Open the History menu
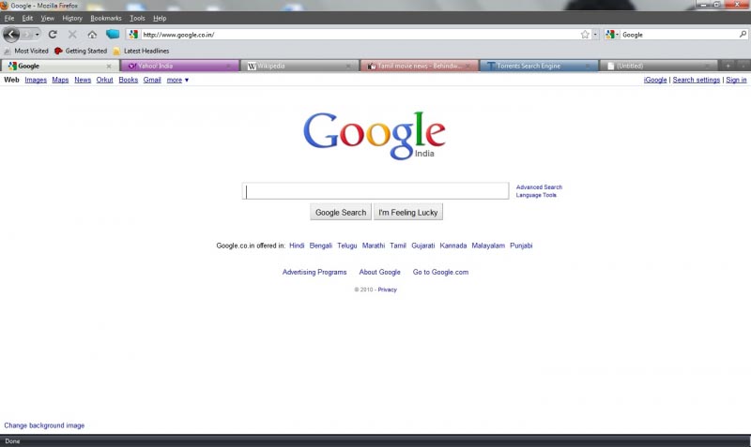The image size is (751, 447). point(72,18)
